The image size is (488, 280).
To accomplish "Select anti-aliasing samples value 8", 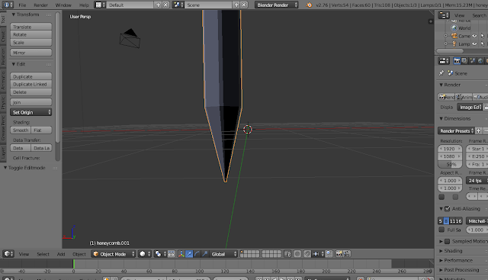I will 446,221.
